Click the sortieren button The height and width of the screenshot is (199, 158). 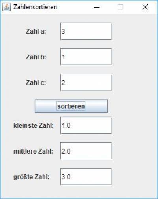coord(71,106)
